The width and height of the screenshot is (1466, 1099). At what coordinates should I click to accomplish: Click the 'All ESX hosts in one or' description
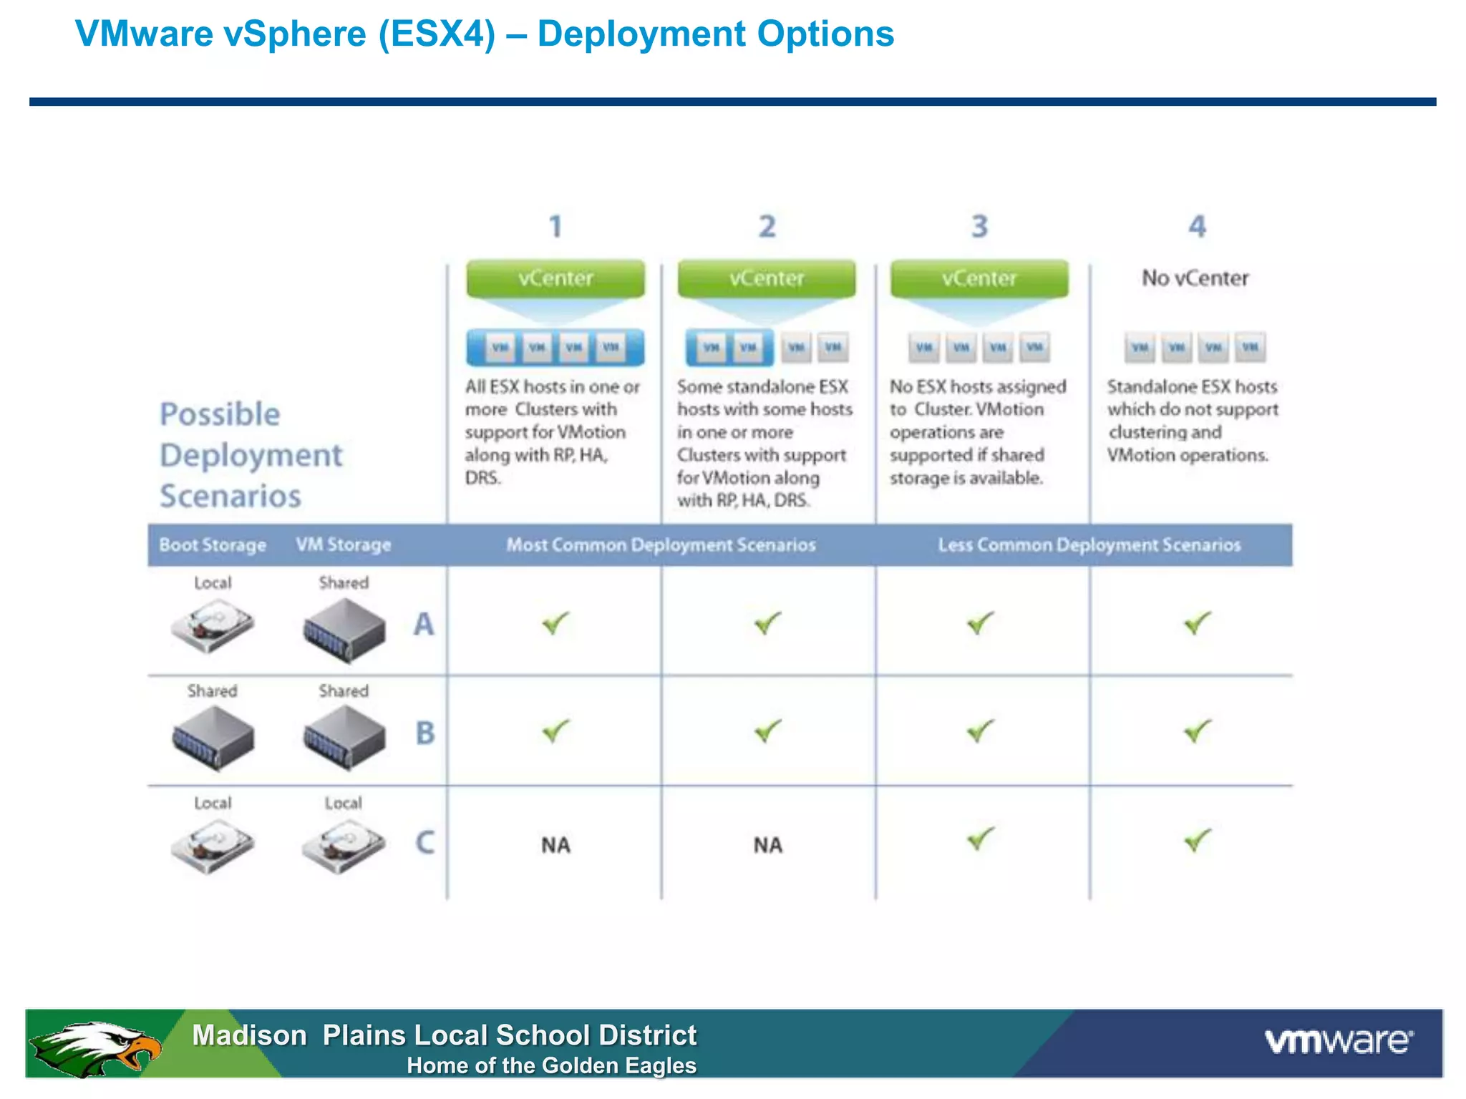(553, 432)
